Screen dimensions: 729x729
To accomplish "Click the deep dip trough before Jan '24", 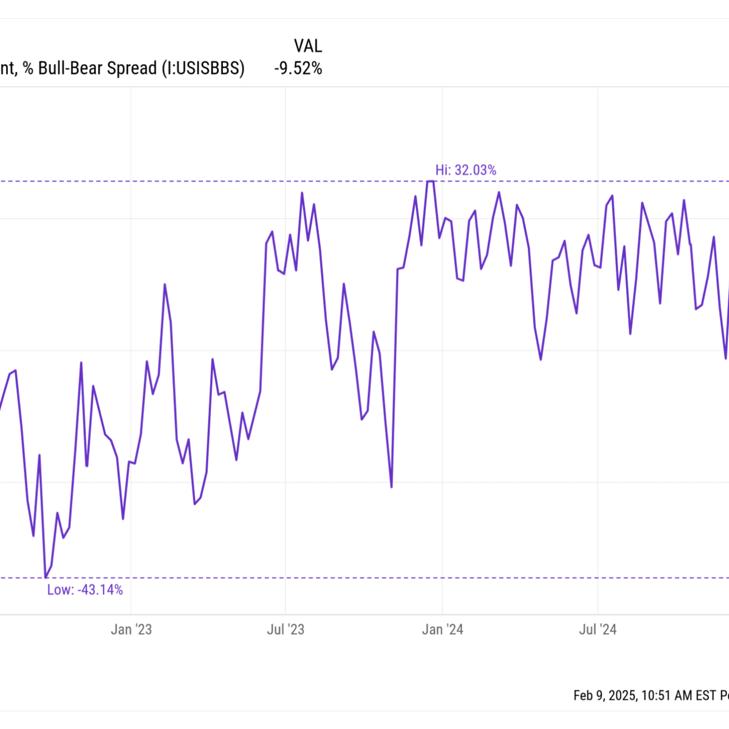I will [391, 487].
